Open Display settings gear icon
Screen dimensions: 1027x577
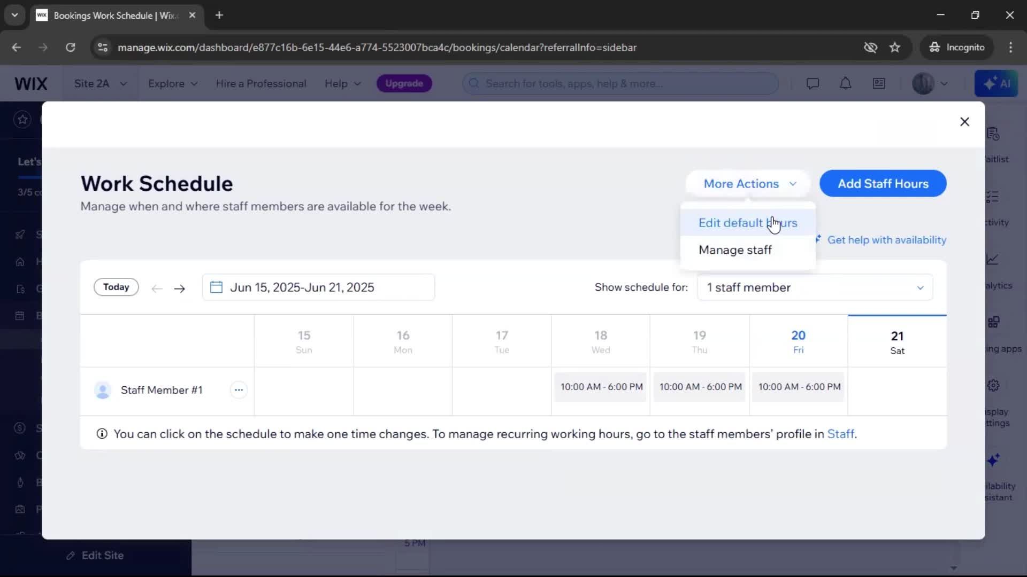pos(993,385)
